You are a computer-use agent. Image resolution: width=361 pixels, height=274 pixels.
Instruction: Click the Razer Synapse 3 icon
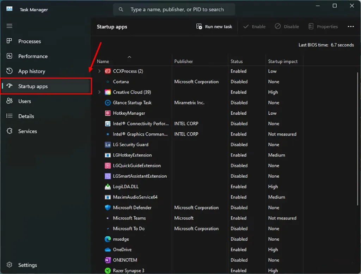[x=108, y=270]
